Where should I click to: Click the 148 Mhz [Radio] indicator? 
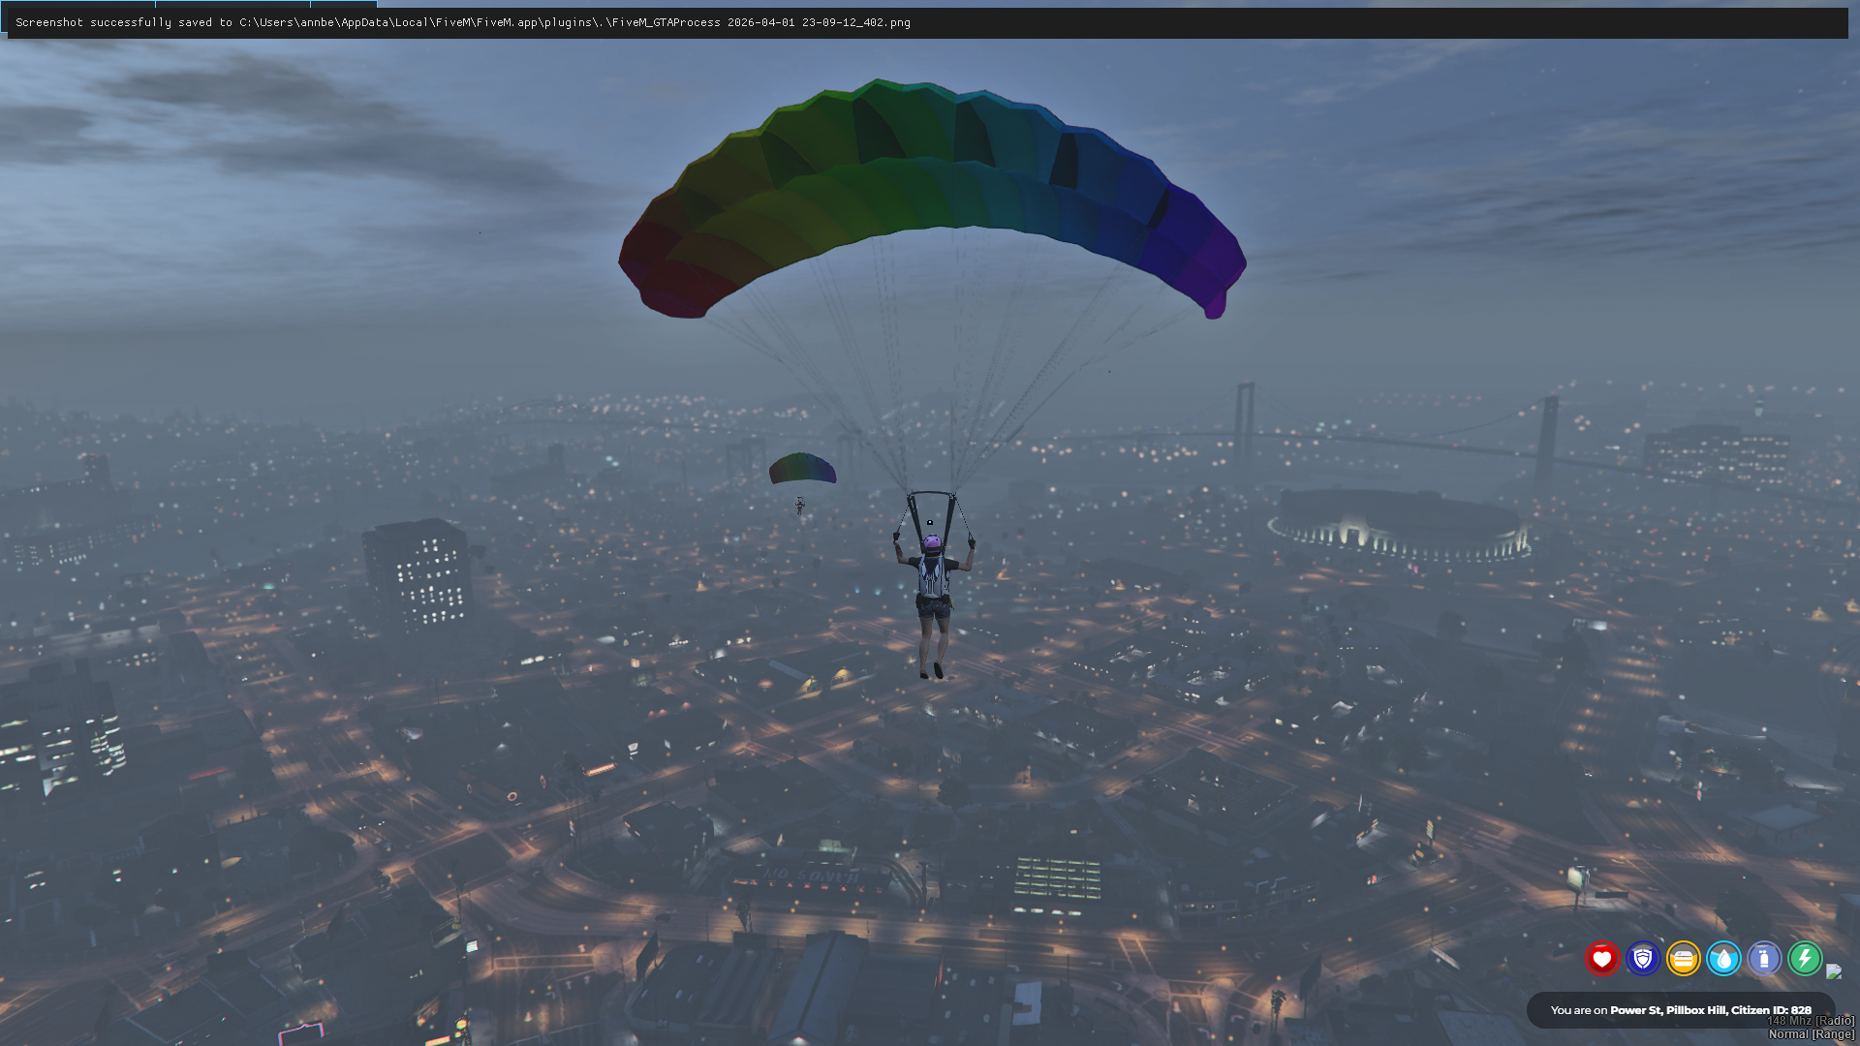1811,1021
